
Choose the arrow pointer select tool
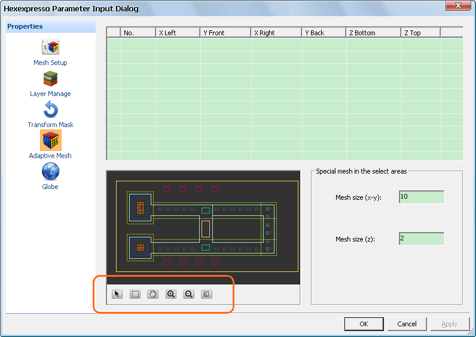[x=117, y=294]
